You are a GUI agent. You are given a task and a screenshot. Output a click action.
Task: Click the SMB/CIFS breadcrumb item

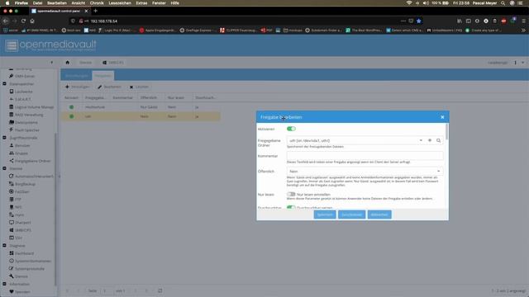coord(113,63)
